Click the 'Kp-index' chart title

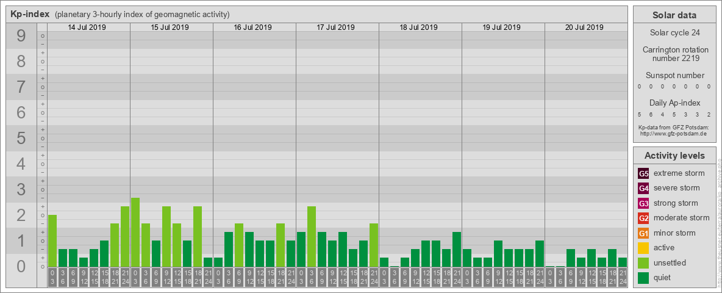(30, 14)
